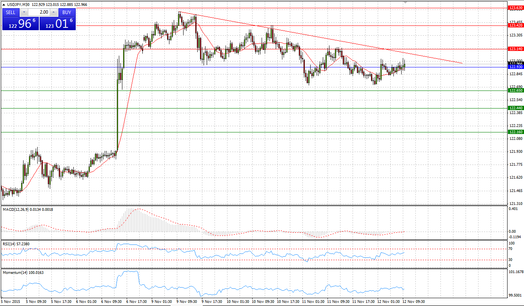
Task: Click the 9 Nov 09:30 time label
Action: coord(187,302)
